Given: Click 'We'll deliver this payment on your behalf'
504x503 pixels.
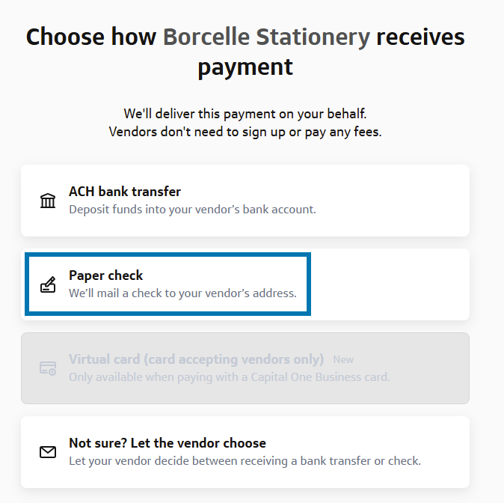Looking at the screenshot, I should 245,115.
